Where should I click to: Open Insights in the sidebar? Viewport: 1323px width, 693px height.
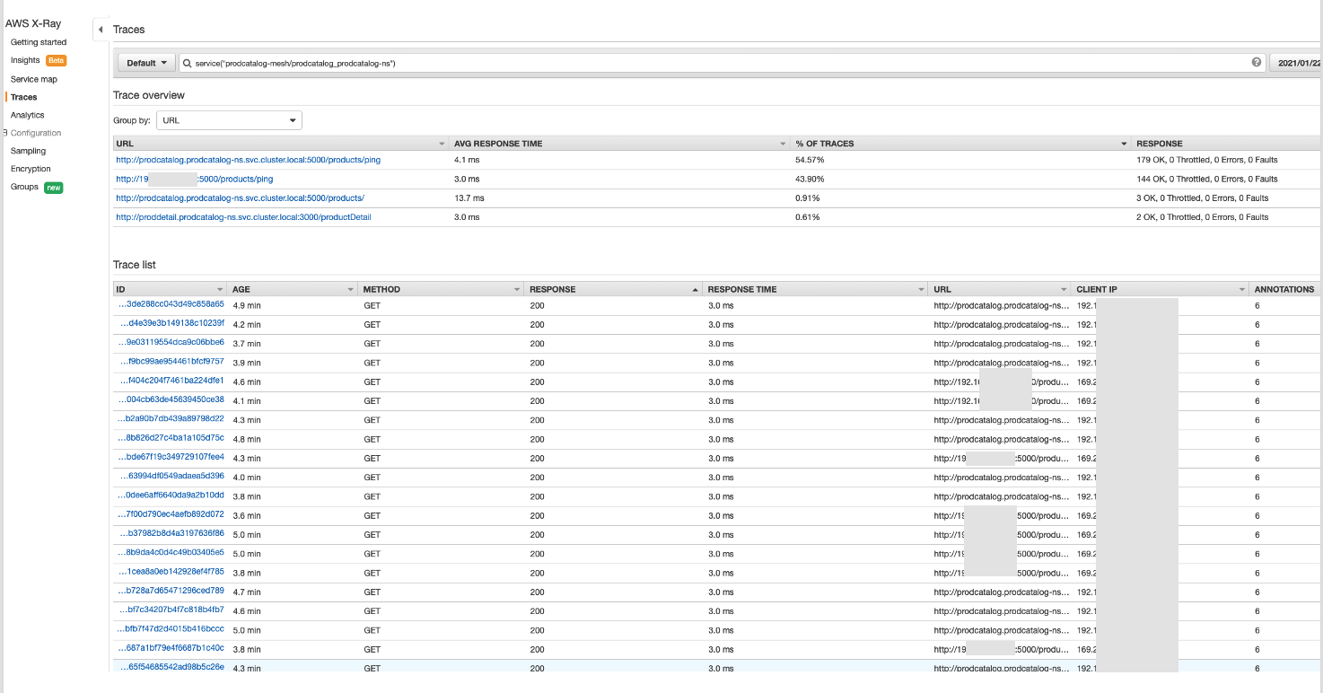point(25,60)
